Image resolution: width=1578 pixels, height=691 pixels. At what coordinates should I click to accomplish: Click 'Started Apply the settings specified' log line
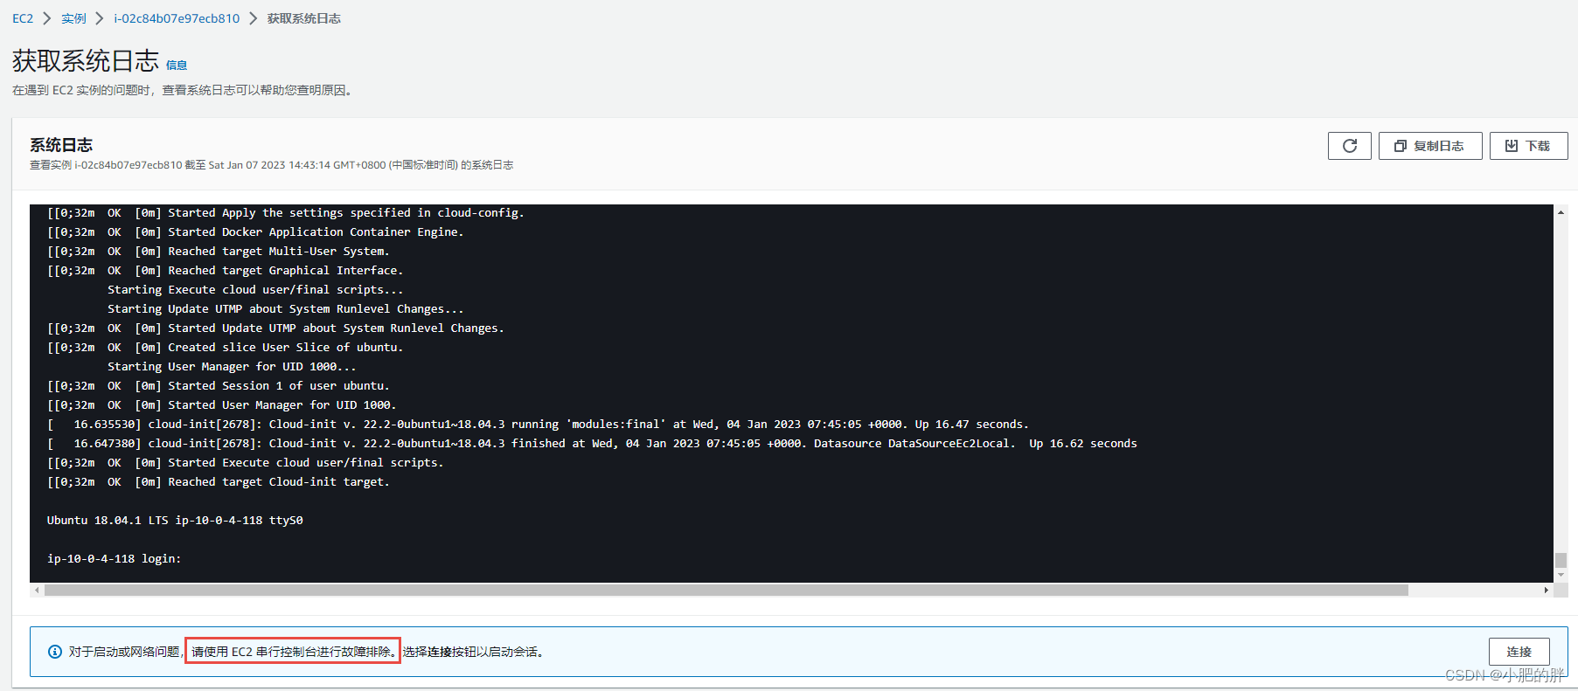click(x=286, y=213)
